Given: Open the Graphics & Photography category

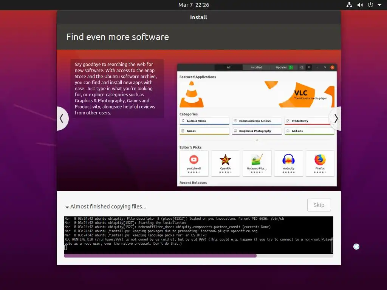Looking at the screenshot, I should (x=257, y=131).
